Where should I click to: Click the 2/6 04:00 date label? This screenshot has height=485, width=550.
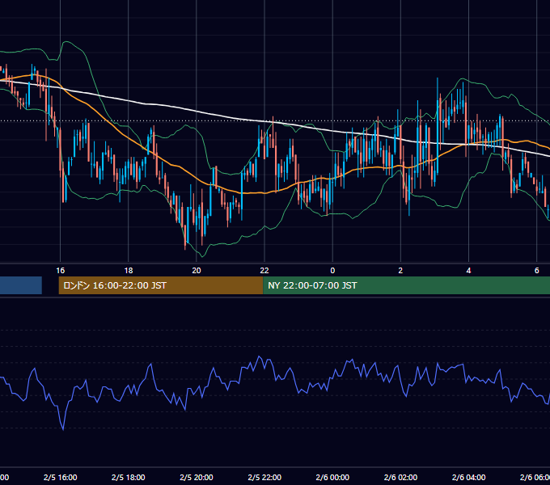pos(468,477)
